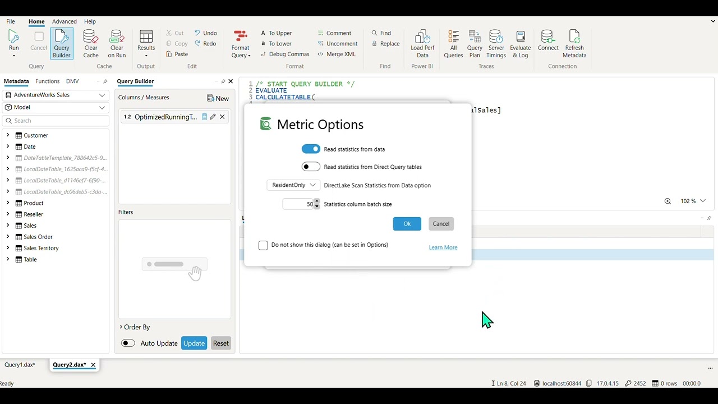This screenshot has width=718, height=404.
Task: Toggle the Server Timings trace
Action: (x=496, y=44)
